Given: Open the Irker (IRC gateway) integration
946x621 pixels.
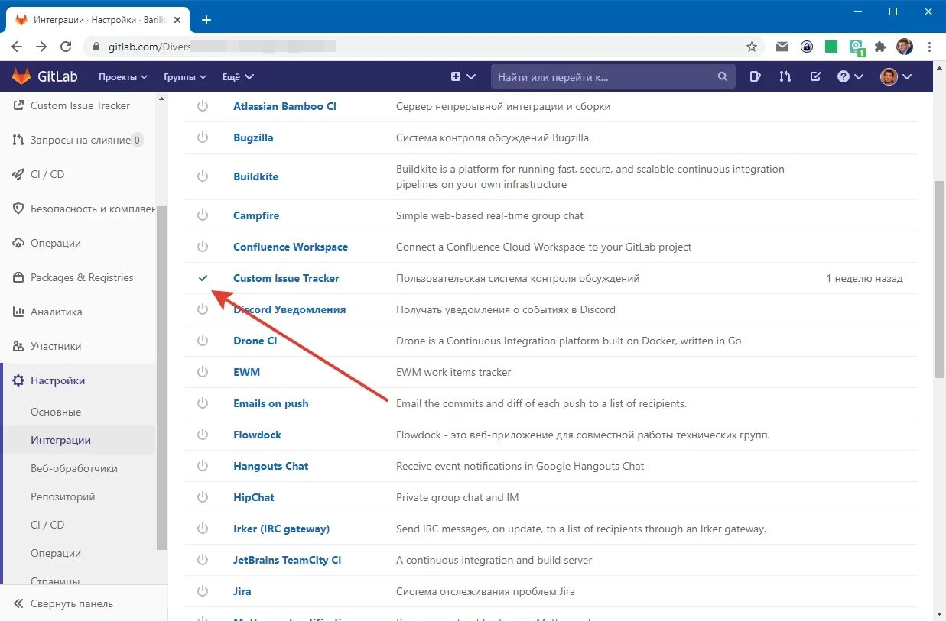Looking at the screenshot, I should coord(281,529).
